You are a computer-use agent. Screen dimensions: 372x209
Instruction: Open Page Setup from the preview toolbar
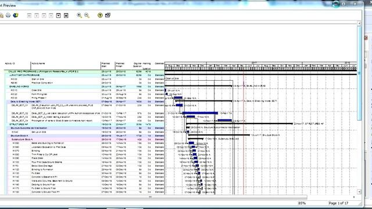[1, 16]
